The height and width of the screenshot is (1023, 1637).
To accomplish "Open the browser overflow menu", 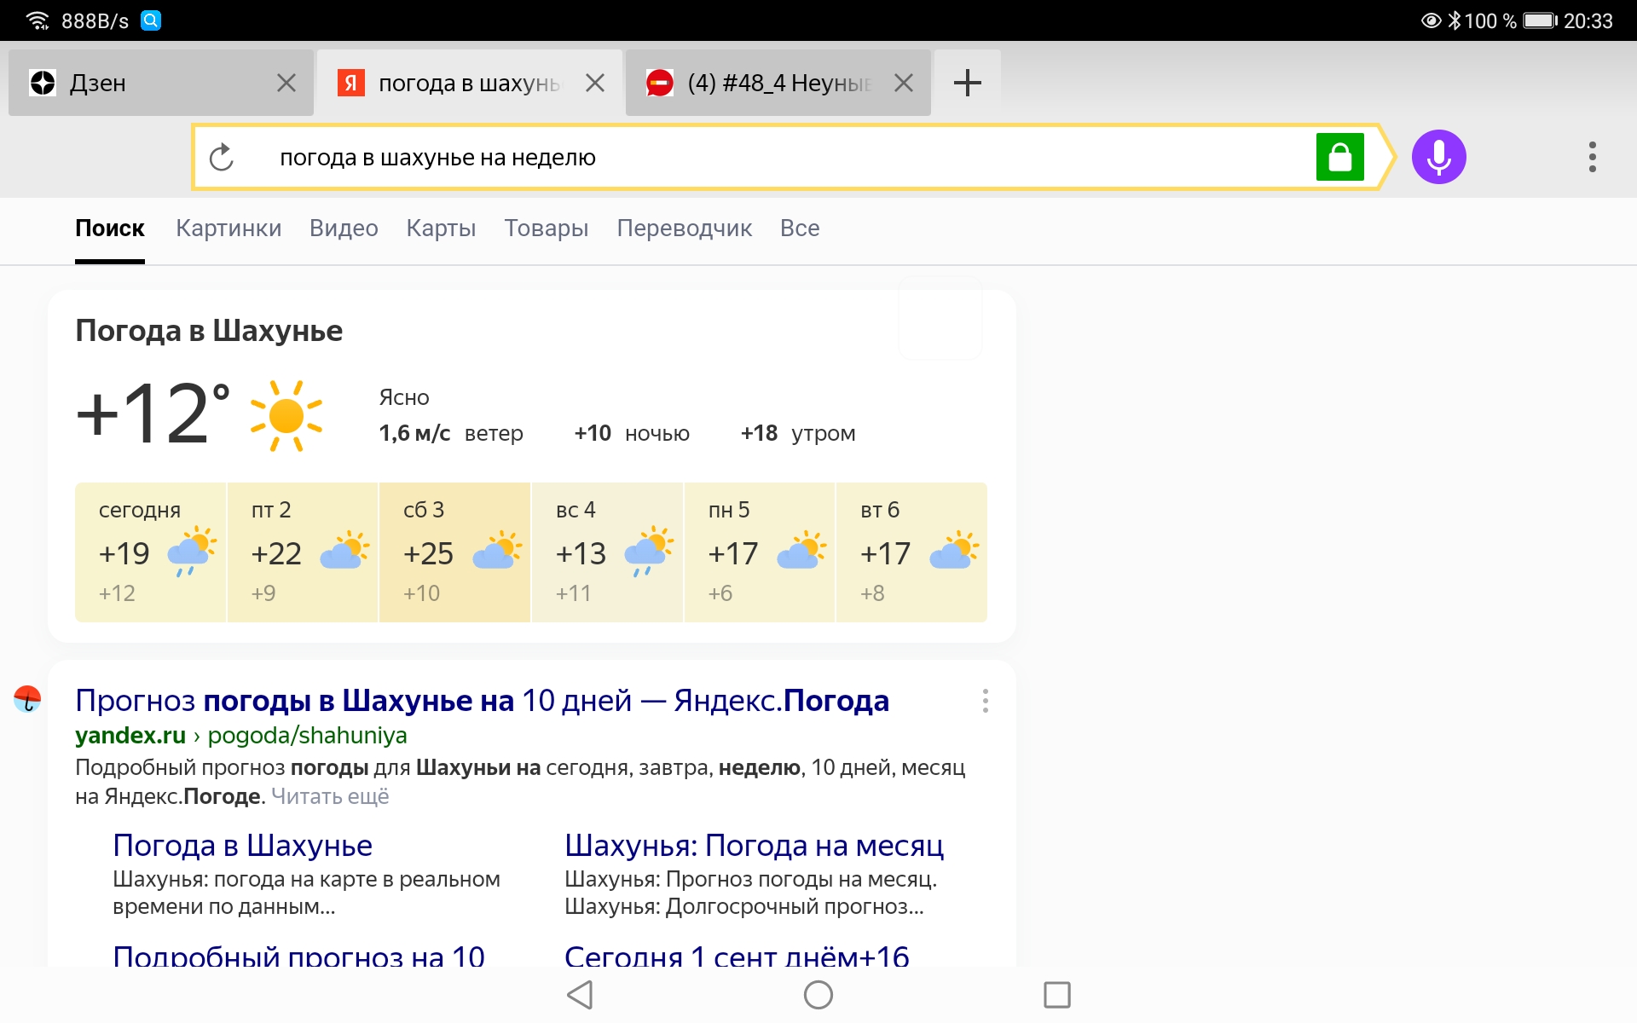I will pos(1591,157).
